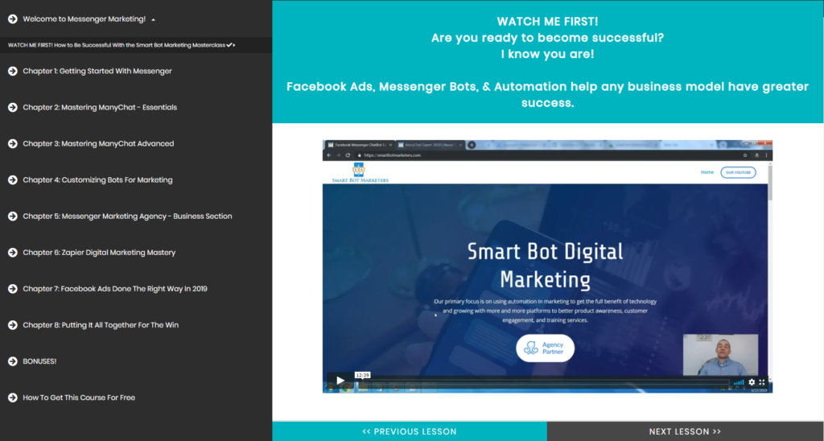Reload the smartbotmarketers page in the video

(x=348, y=155)
